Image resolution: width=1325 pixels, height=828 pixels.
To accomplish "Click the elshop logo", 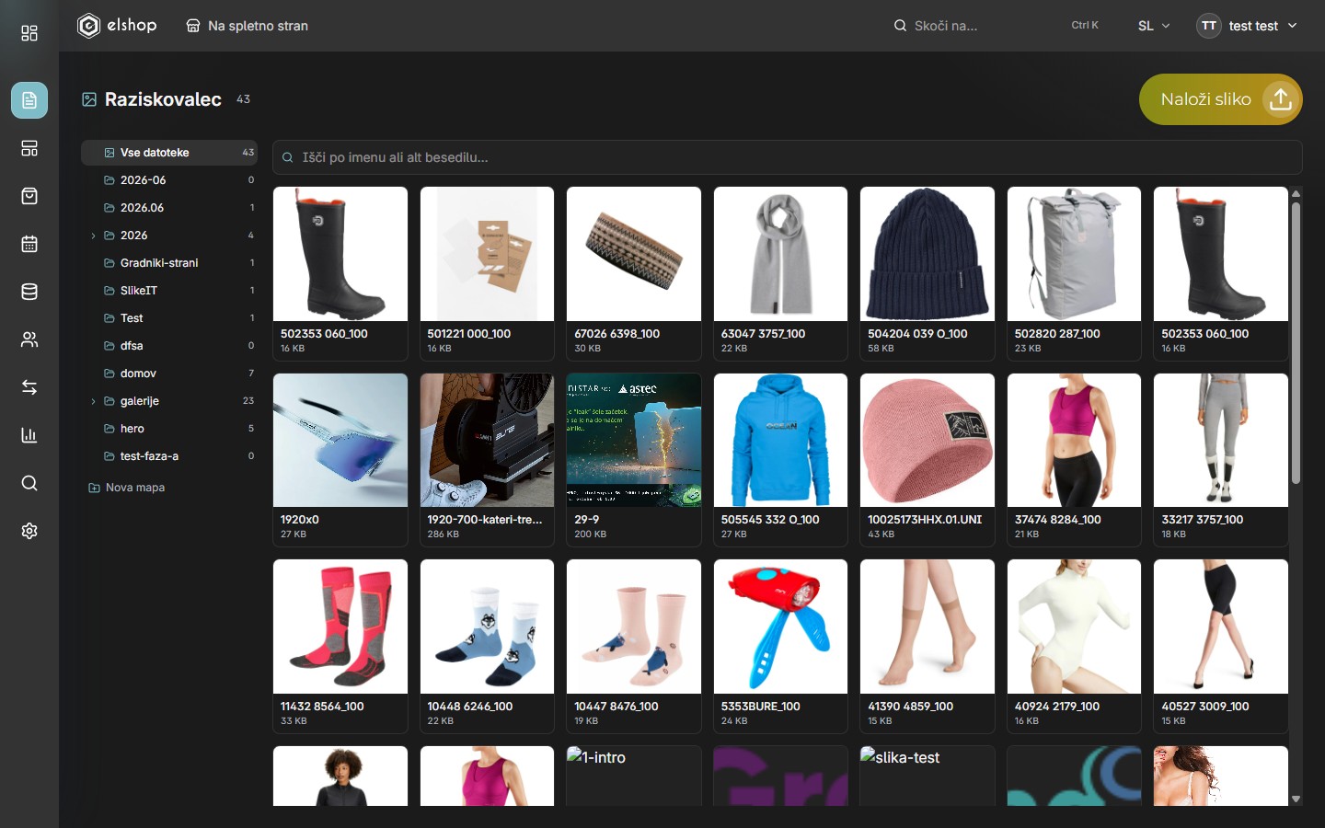I will pyautogui.click(x=117, y=26).
